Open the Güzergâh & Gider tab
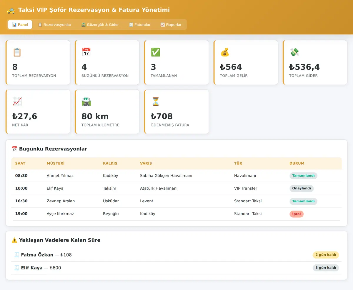Screen dimensions: 353x290 (100, 24)
